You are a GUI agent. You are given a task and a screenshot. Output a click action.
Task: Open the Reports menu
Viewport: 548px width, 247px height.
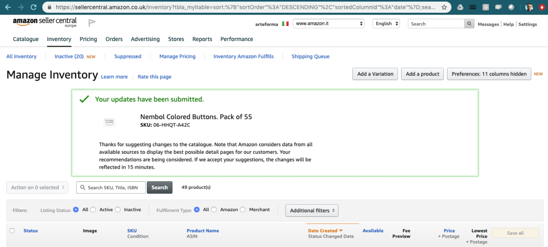coord(202,39)
